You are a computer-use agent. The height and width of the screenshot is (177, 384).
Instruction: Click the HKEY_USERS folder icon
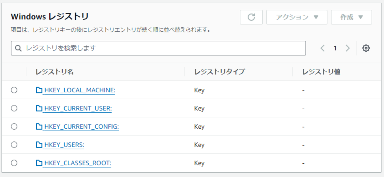click(x=39, y=145)
